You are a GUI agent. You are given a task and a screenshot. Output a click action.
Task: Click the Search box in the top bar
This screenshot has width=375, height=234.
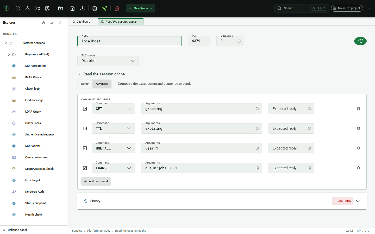[x=302, y=8]
